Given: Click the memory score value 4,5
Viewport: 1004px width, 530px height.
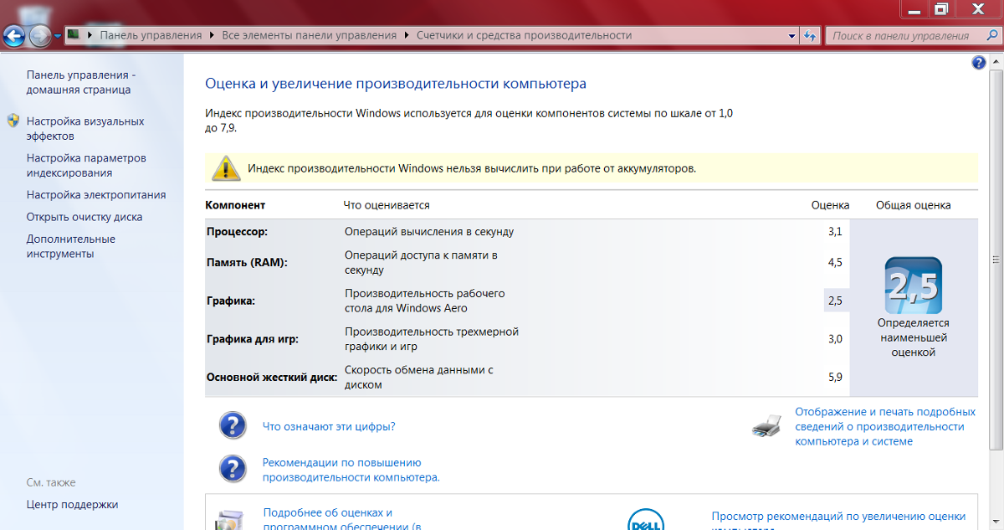Looking at the screenshot, I should pyautogui.click(x=835, y=262).
